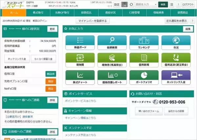Hide order notifications with 注文通知を非表示
The width and height of the screenshot is (197, 140).
[x=176, y=21]
